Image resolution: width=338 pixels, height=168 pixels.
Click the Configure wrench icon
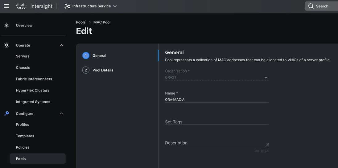(6, 113)
